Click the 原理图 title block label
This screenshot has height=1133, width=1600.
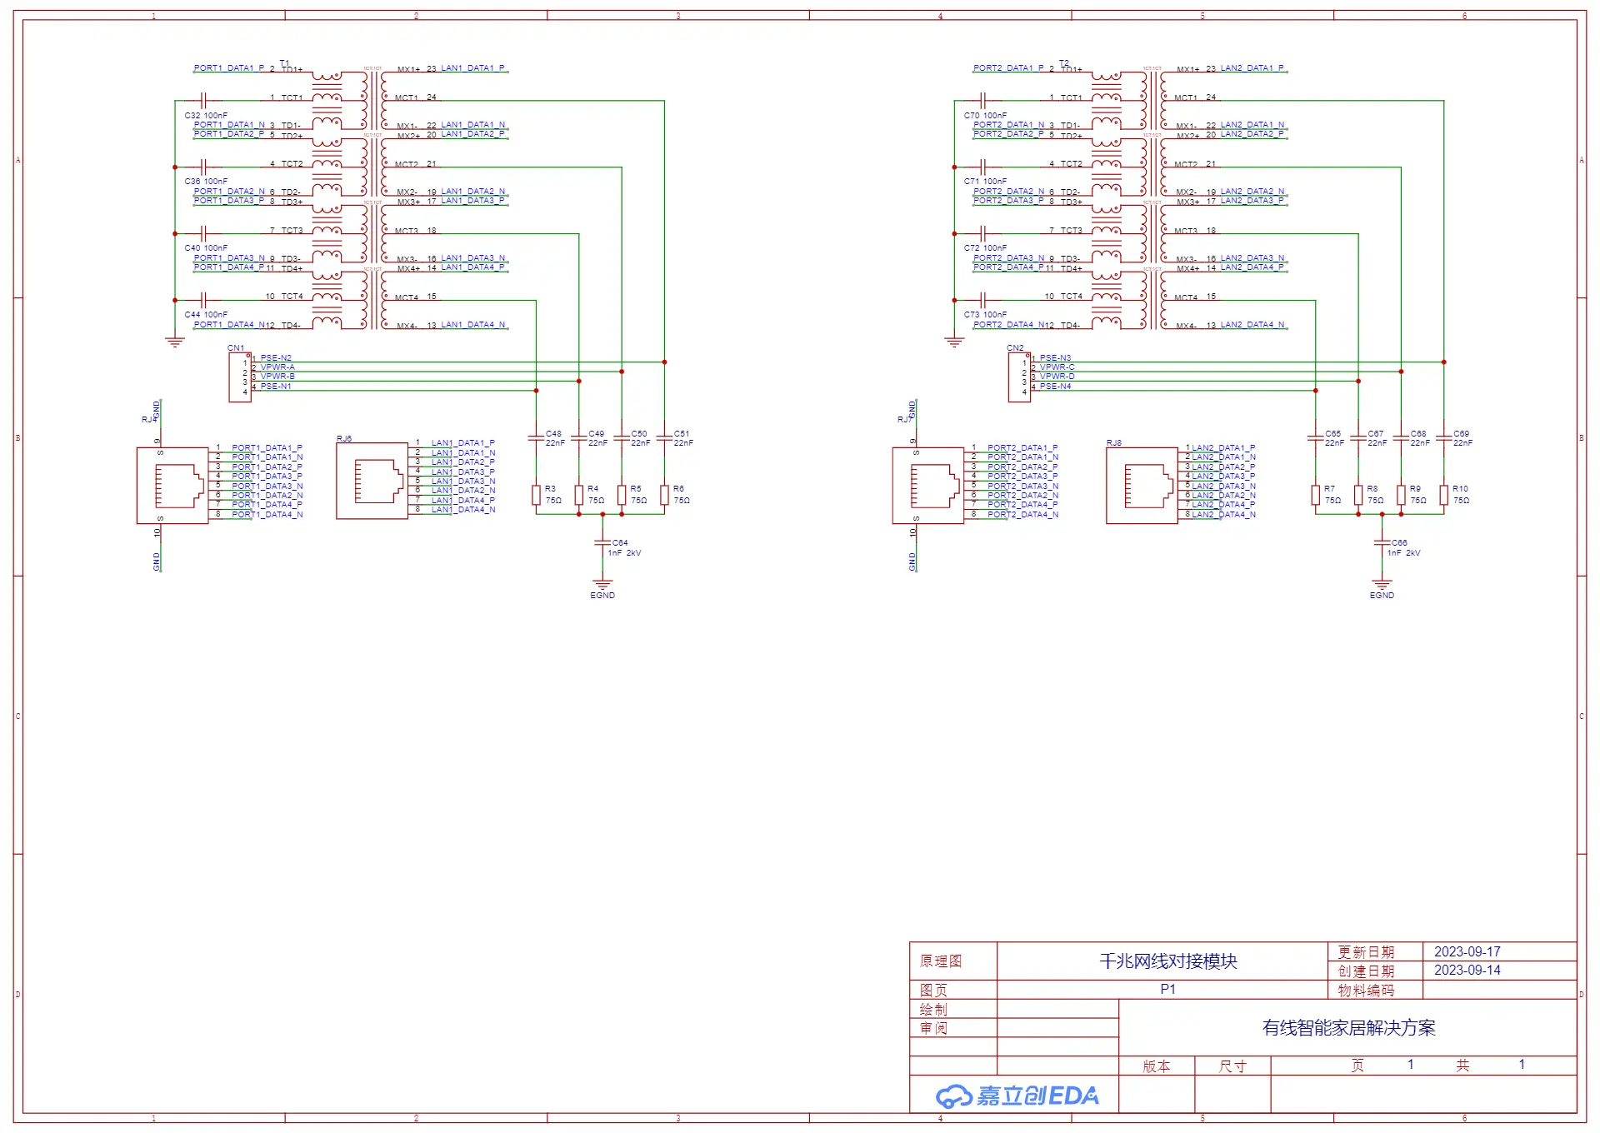tap(941, 961)
